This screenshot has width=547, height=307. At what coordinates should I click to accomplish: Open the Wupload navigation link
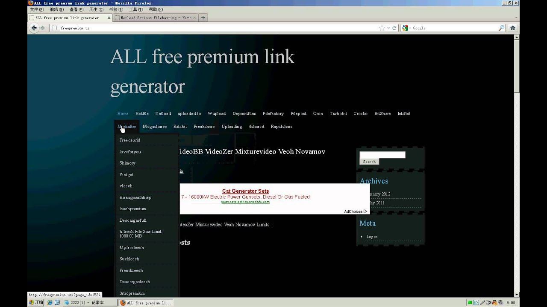(217, 113)
